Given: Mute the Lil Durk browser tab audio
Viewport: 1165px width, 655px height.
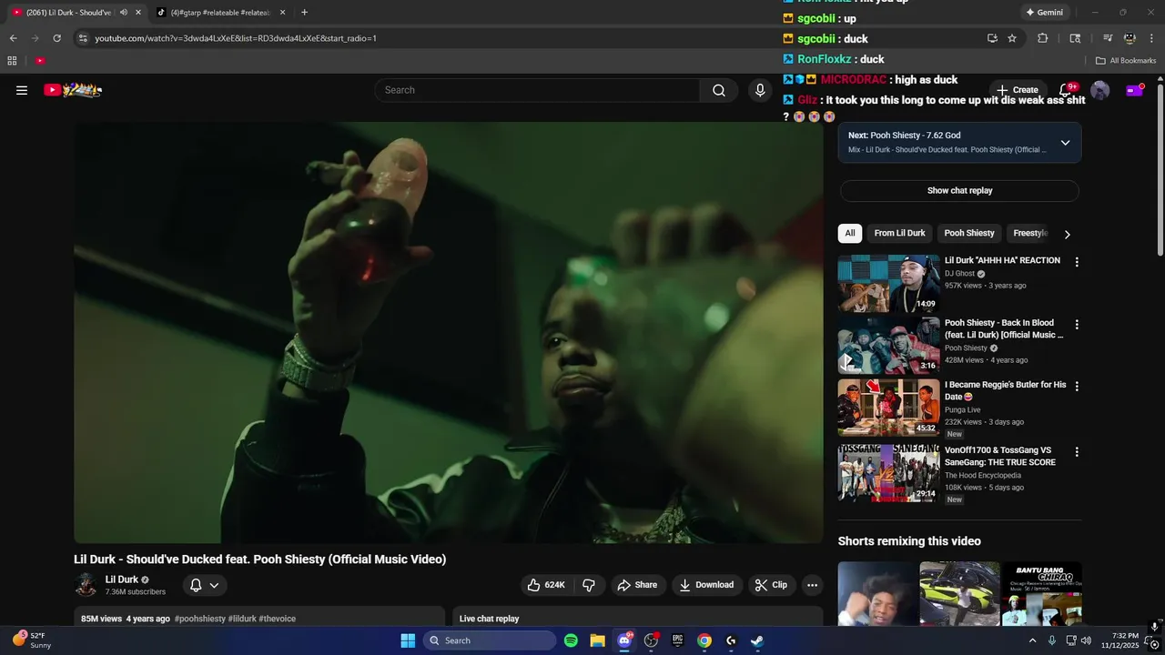Looking at the screenshot, I should (123, 13).
